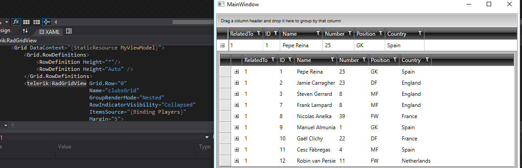Click the MainWindow title bar app icon
The height and width of the screenshot is (168, 522).
pyautogui.click(x=221, y=4)
